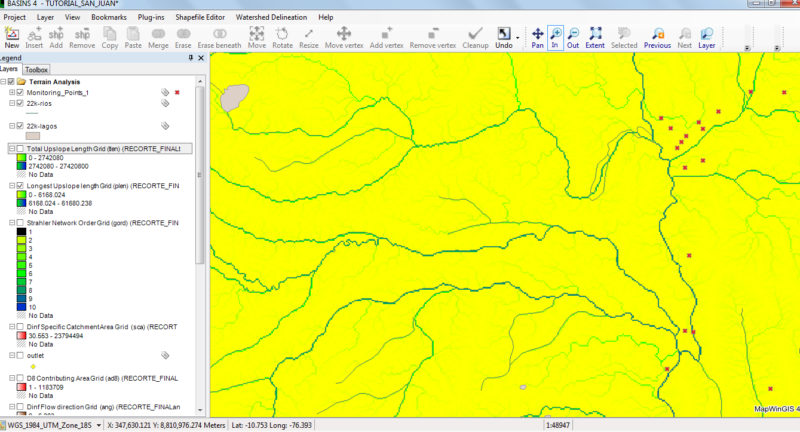Viewport: 800px width, 432px height.
Task: Open the WGS_1984_UTM_Zone_18S projection dropdown
Action: pos(99,425)
